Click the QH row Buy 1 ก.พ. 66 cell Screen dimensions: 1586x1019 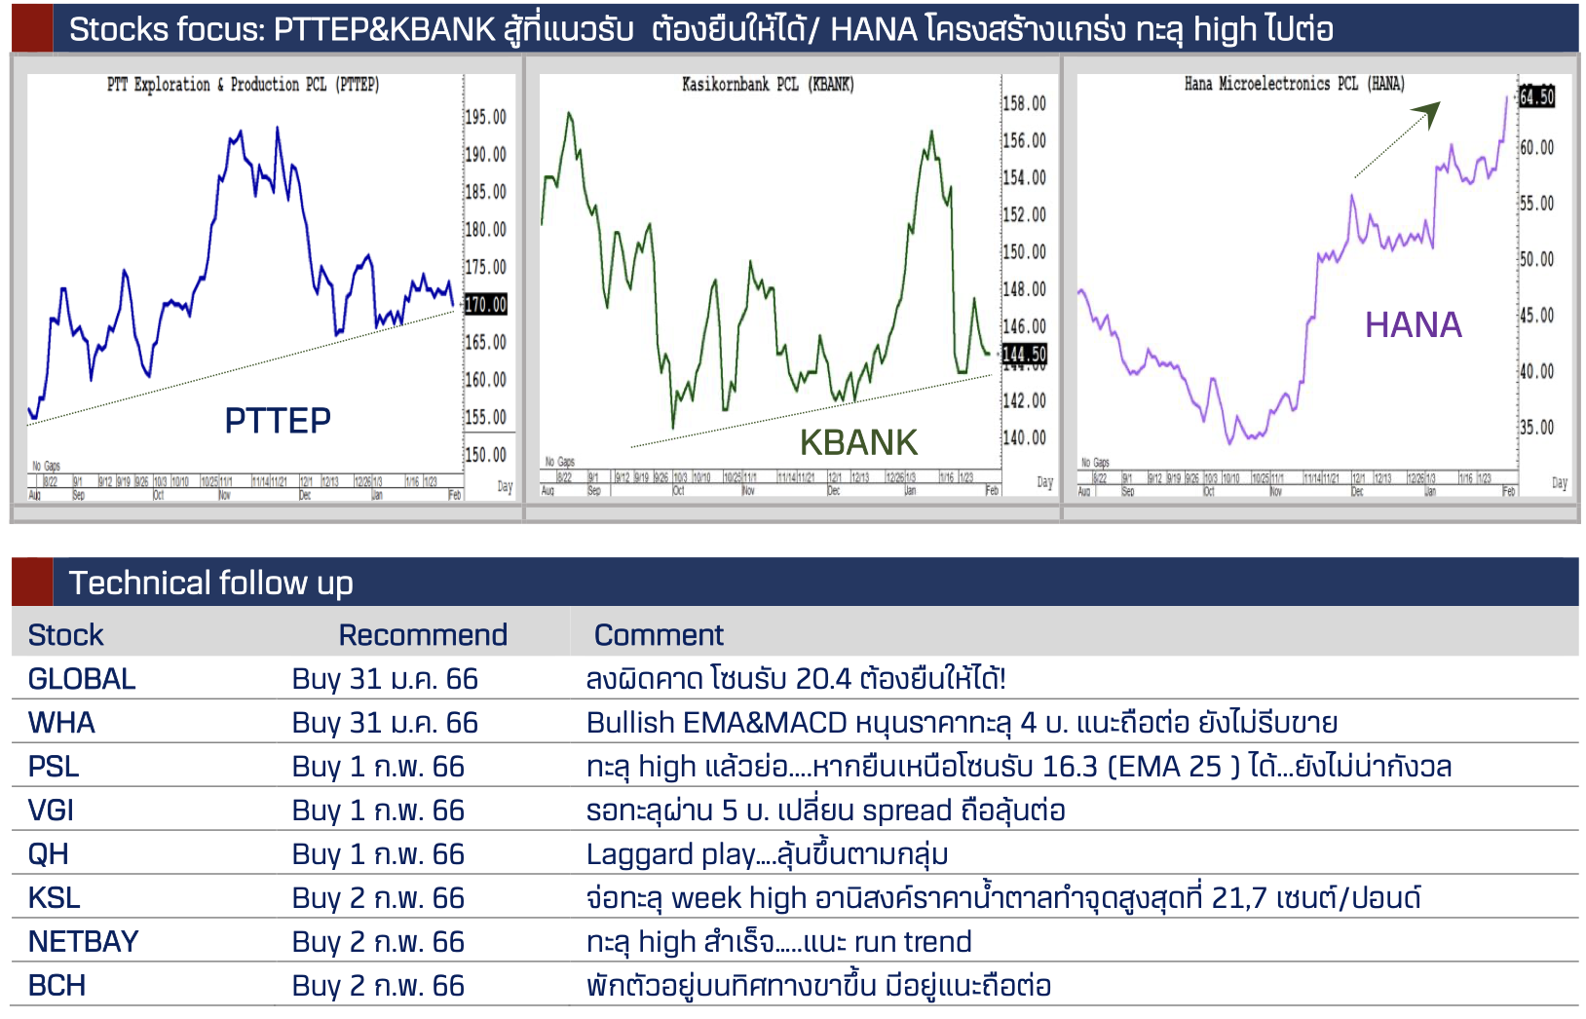378,854
